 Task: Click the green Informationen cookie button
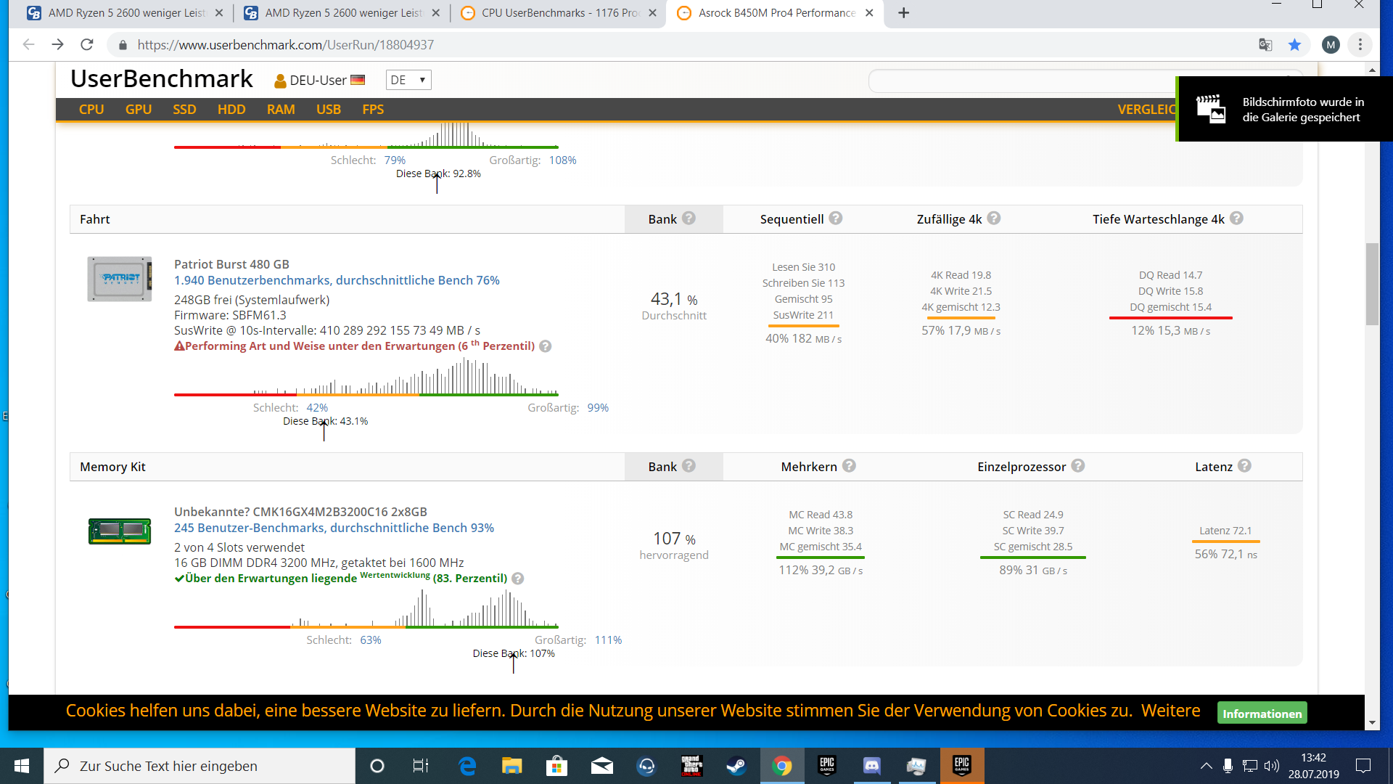click(1262, 714)
